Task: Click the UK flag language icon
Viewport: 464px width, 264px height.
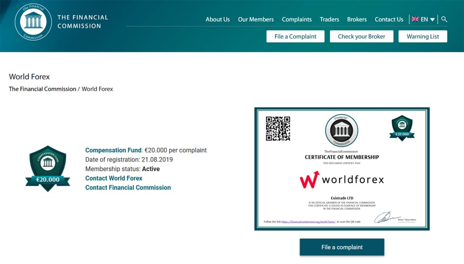Action: [x=415, y=20]
